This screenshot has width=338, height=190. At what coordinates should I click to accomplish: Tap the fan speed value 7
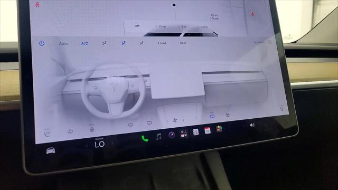183,119
